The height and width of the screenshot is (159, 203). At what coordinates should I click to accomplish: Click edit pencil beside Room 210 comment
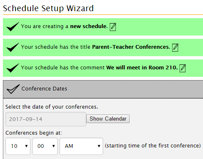[x=182, y=68]
